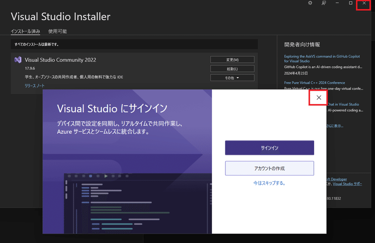Click the version number 17.9.6
375x243 pixels.
30,68
